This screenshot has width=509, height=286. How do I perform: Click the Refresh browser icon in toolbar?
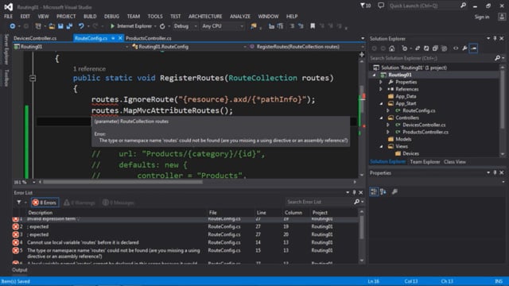coord(162,26)
